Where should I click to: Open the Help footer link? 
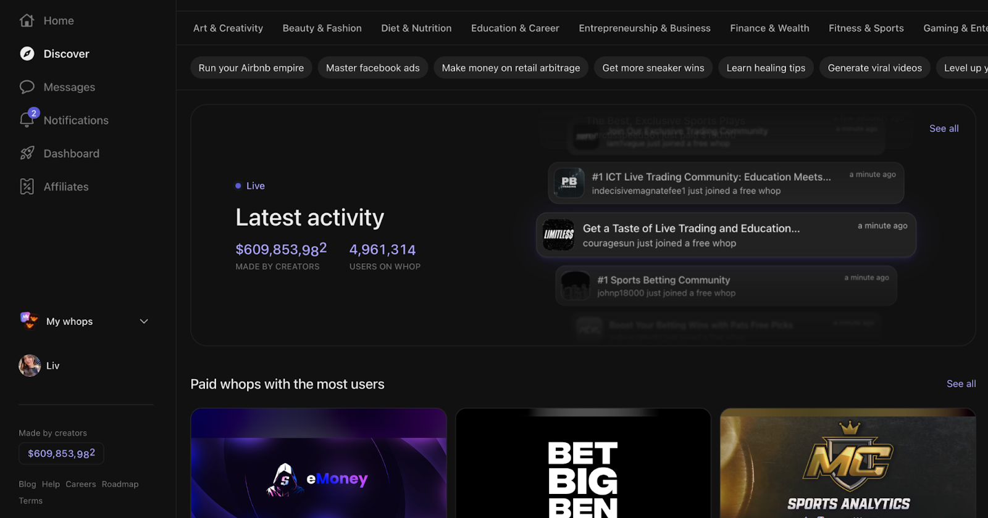[x=51, y=484]
